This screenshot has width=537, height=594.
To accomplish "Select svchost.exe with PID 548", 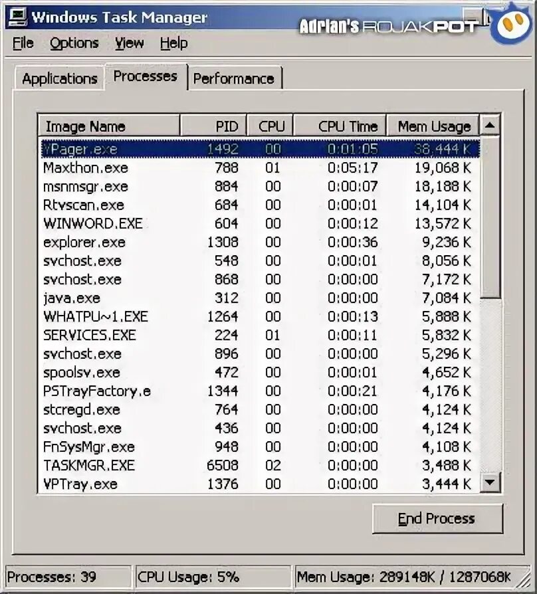I will click(x=259, y=260).
